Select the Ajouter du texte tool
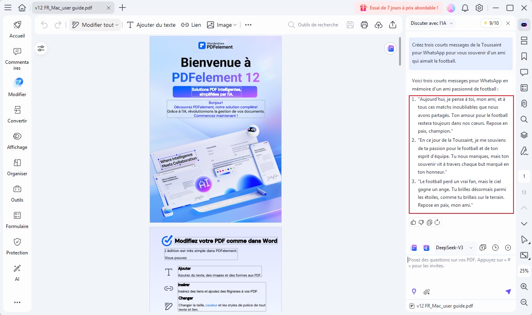The width and height of the screenshot is (532, 315). coord(151,25)
